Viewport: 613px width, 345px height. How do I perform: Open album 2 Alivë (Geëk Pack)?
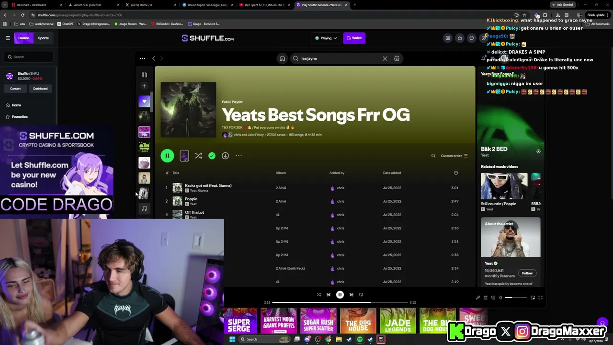coord(290,268)
